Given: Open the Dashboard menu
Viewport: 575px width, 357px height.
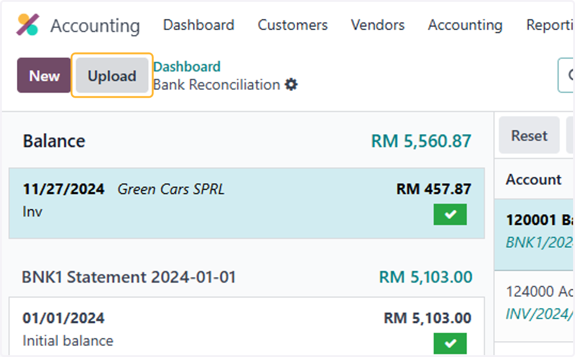Looking at the screenshot, I should [x=198, y=25].
